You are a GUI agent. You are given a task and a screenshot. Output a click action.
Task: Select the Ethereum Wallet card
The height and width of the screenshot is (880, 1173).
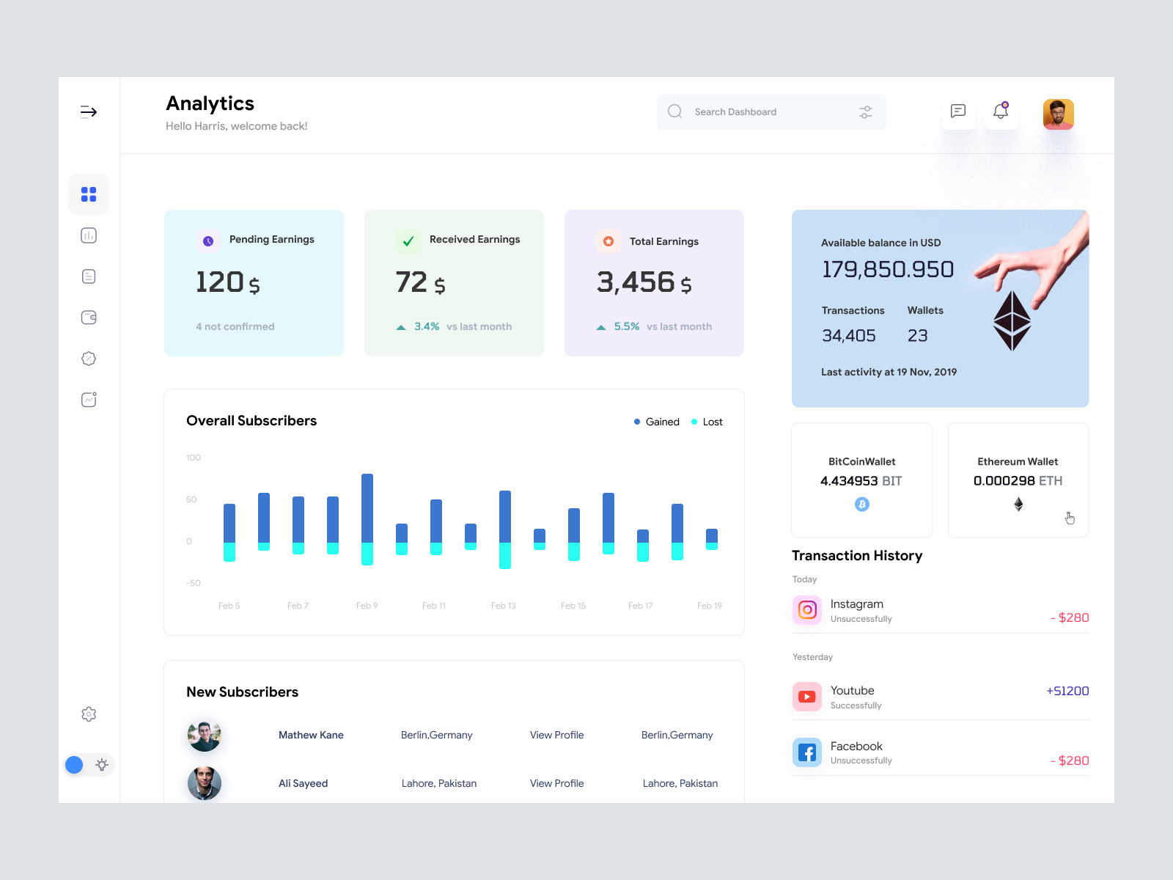1018,480
